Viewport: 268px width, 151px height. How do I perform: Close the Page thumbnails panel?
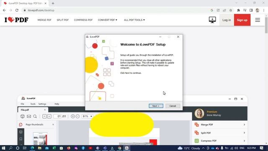(x=53, y=125)
